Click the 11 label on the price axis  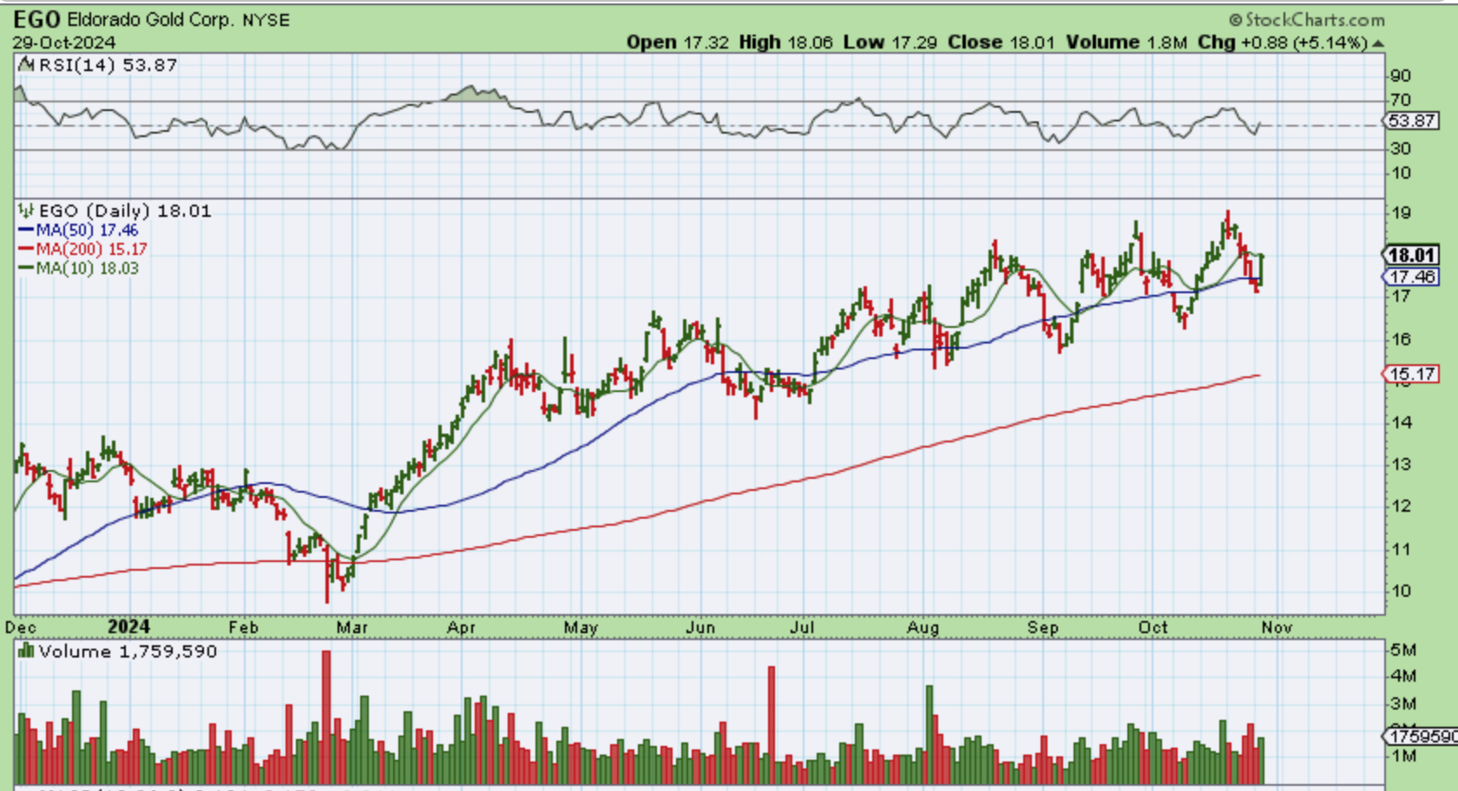1401,549
